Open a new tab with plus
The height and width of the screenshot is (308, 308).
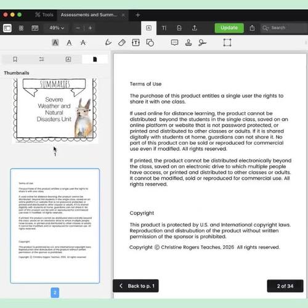coord(138,15)
